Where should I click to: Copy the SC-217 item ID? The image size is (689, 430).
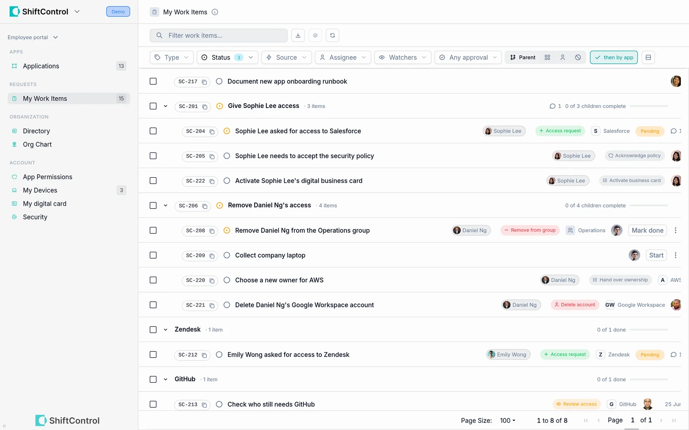coord(204,82)
